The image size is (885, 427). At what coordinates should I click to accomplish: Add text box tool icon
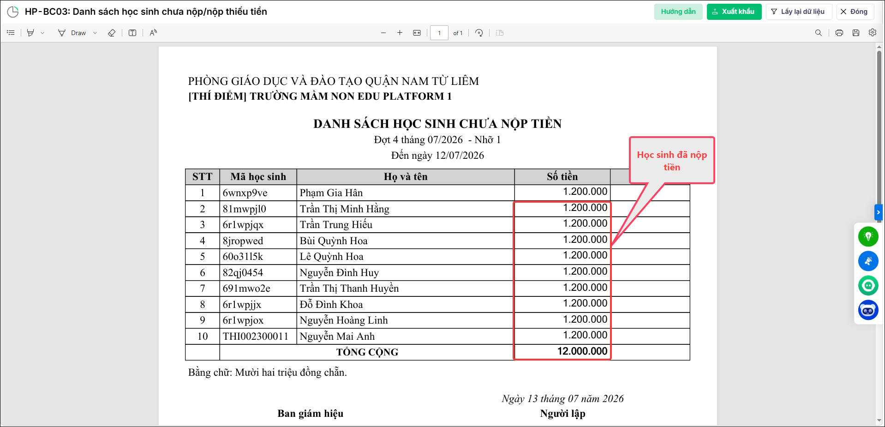pyautogui.click(x=132, y=33)
